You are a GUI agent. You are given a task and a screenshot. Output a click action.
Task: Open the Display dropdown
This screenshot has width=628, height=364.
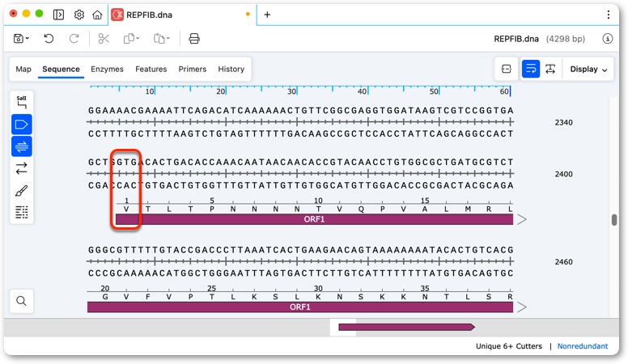(x=588, y=69)
